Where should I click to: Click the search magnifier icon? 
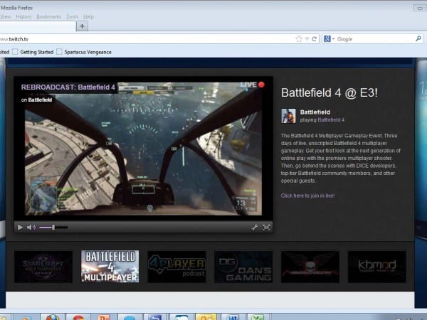[x=418, y=38]
